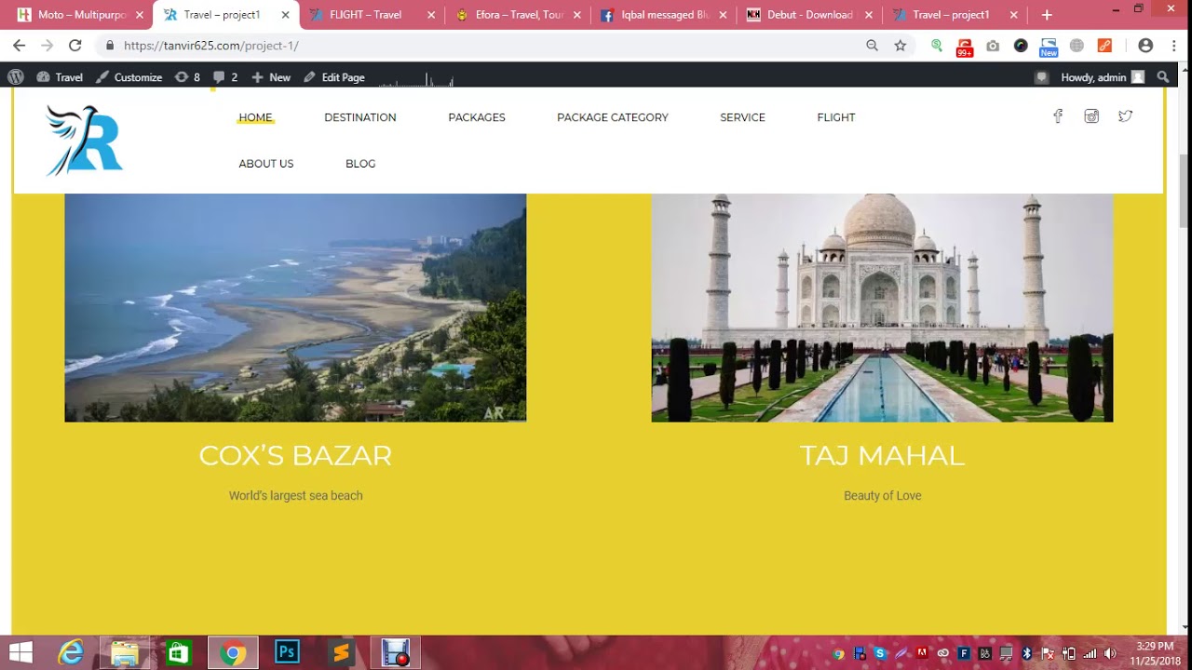Close the Iqbal messaged Facebook tab
This screenshot has width=1192, height=670.
click(723, 15)
